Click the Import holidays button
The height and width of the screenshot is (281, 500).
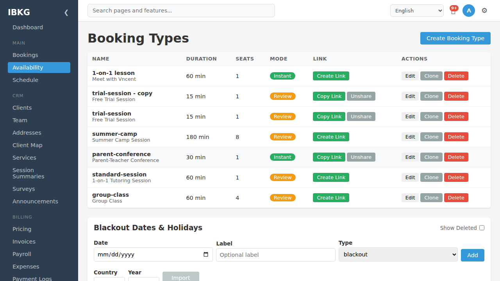pos(181,277)
